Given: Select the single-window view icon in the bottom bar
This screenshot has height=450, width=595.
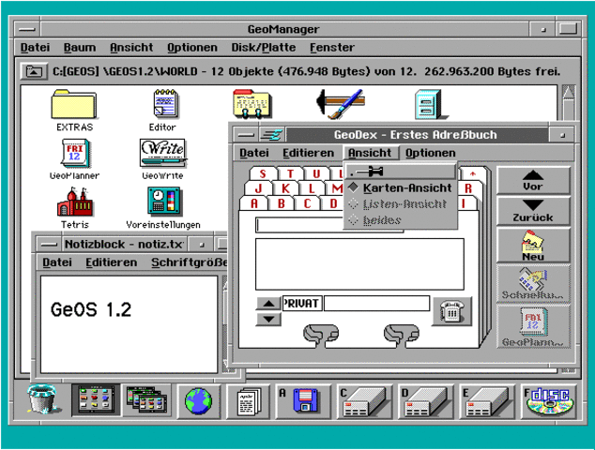Looking at the screenshot, I should (x=96, y=399).
